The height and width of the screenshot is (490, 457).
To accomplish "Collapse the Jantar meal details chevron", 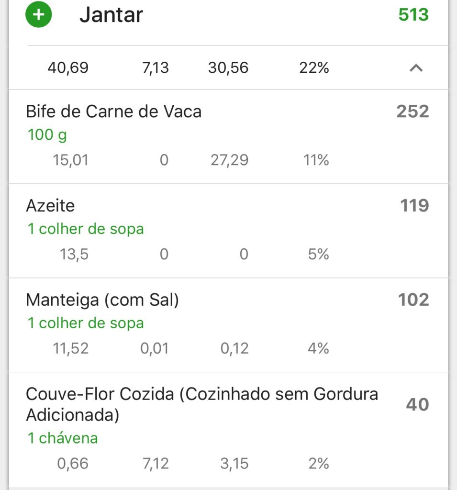I will [416, 68].
